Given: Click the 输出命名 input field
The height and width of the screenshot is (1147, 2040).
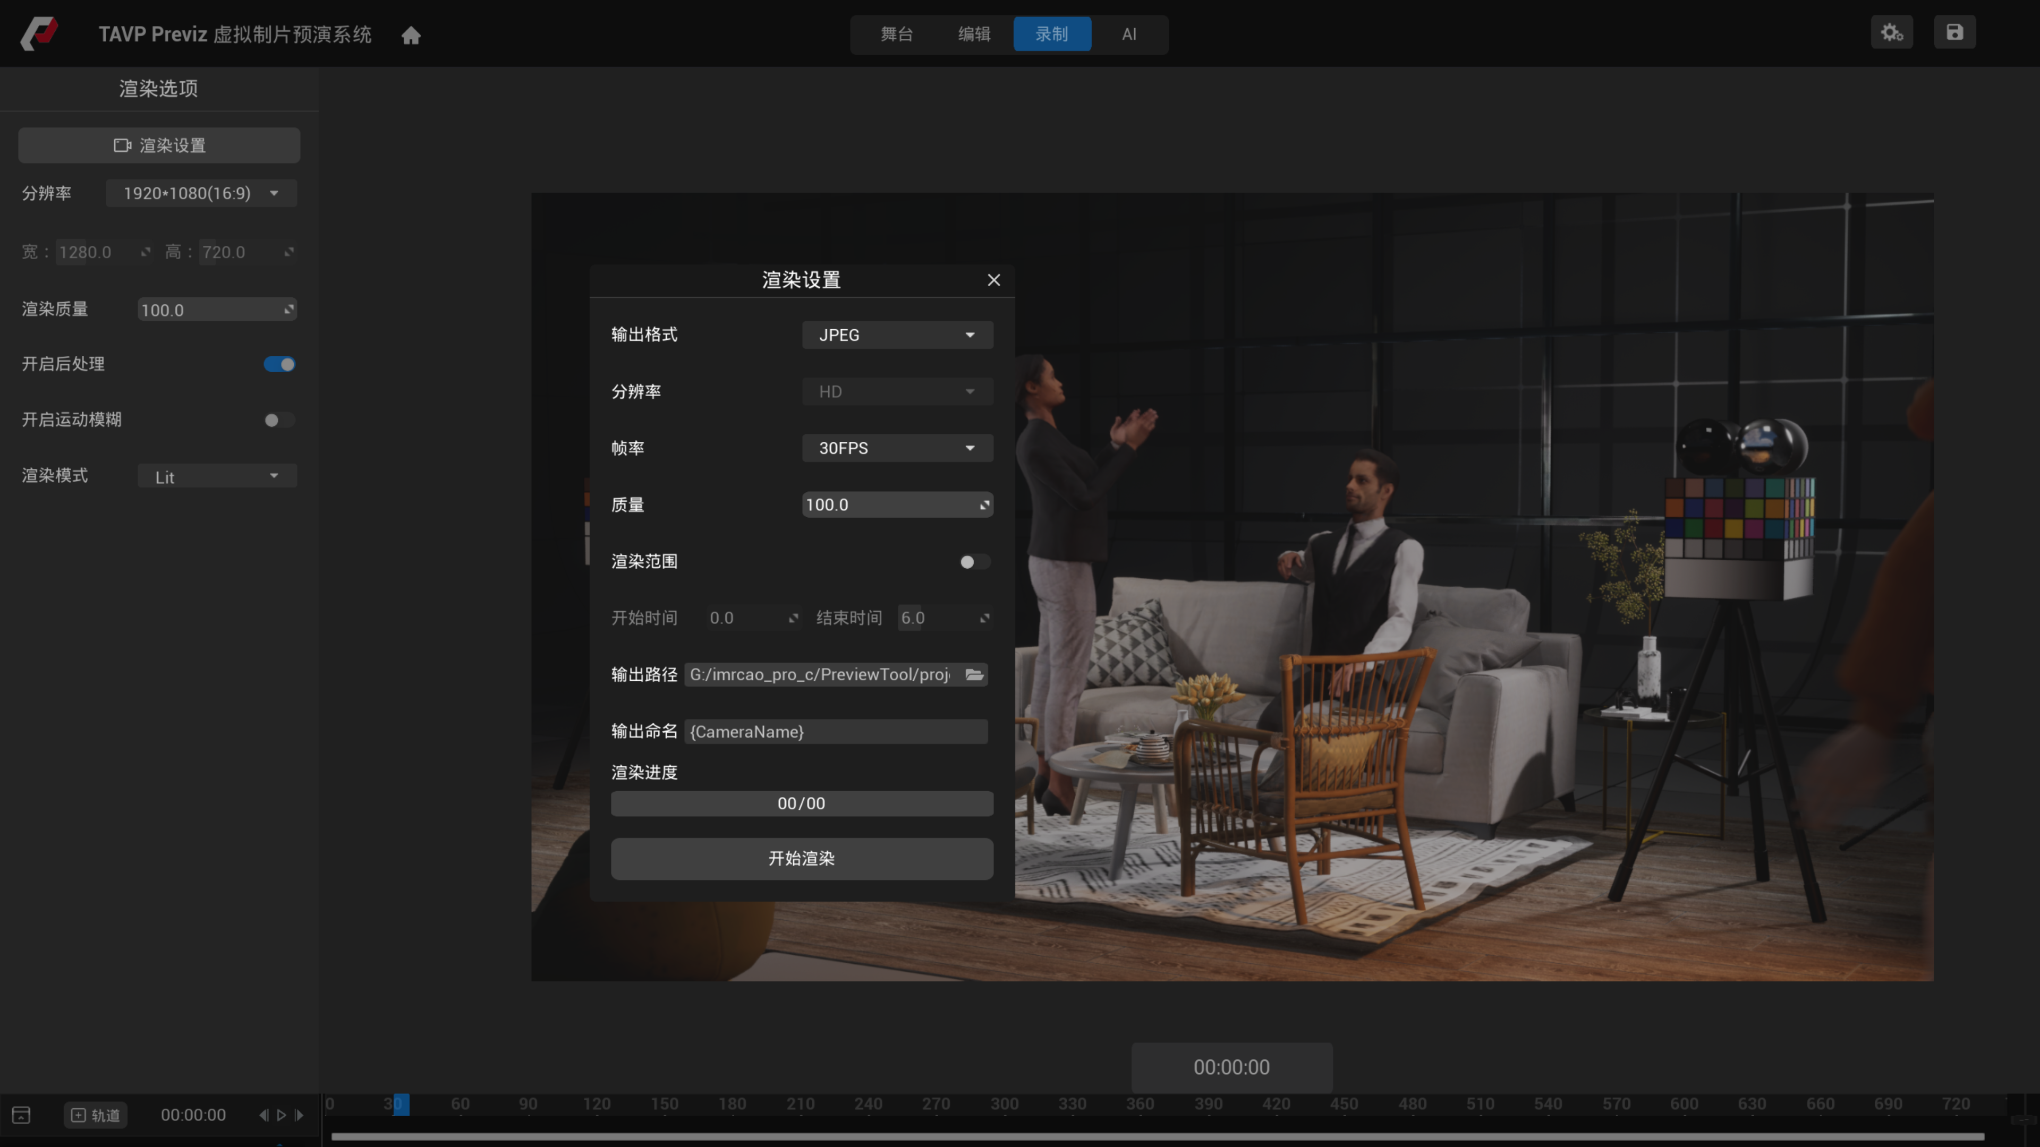Looking at the screenshot, I should tap(836, 731).
